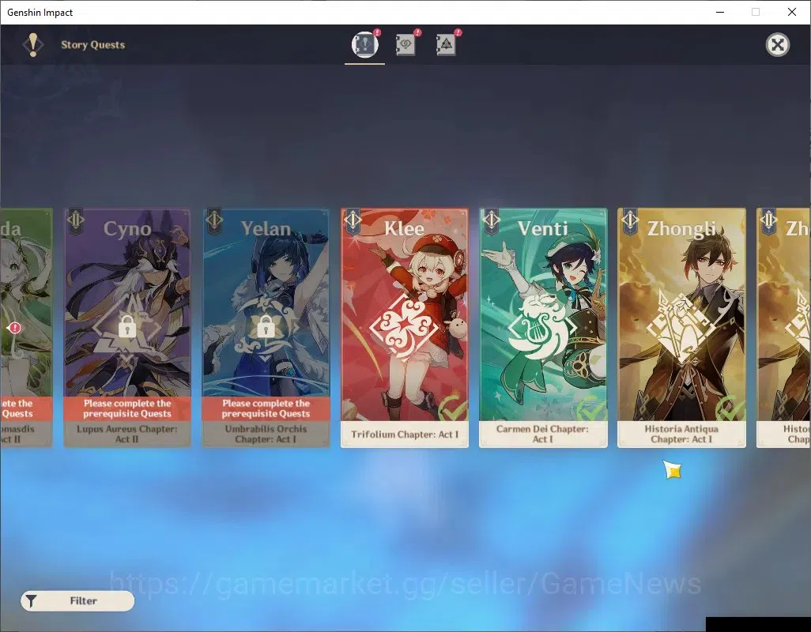Switch to the World Quests tab icon
The height and width of the screenshot is (632, 811).
click(446, 44)
